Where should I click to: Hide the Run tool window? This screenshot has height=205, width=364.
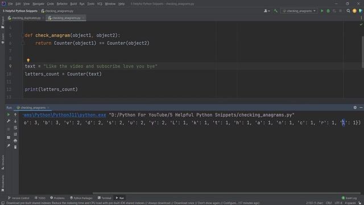click(x=361, y=108)
